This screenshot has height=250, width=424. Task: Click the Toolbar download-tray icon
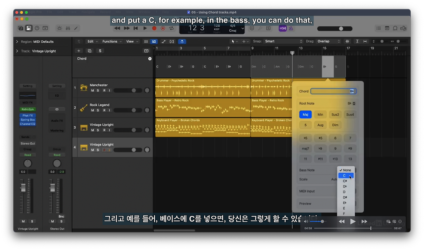click(45, 28)
